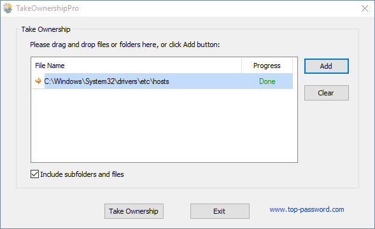
Task: Click blank header space right of Progress column
Action: click(295, 66)
